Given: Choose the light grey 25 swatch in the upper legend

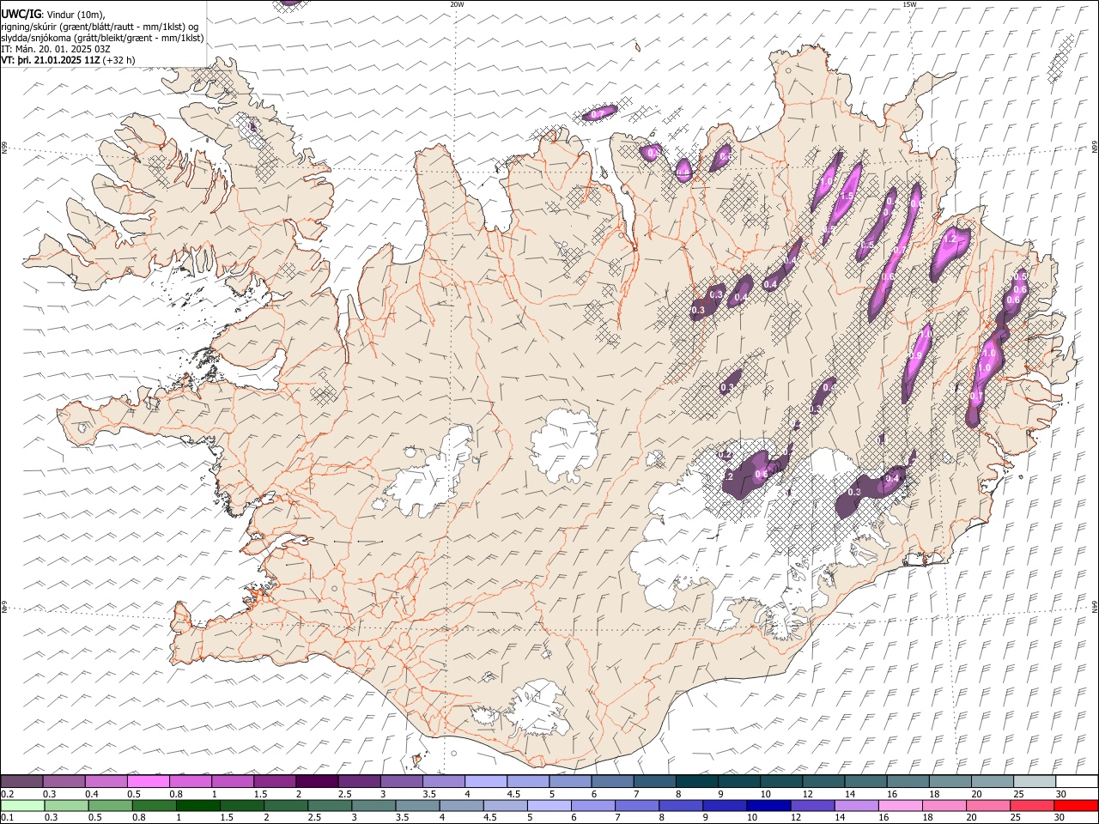Looking at the screenshot, I should coord(1034,782).
